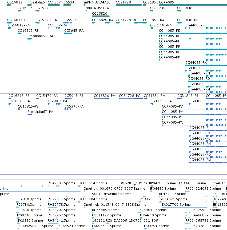Select the CG44085-PJ protein label

click(200, 128)
